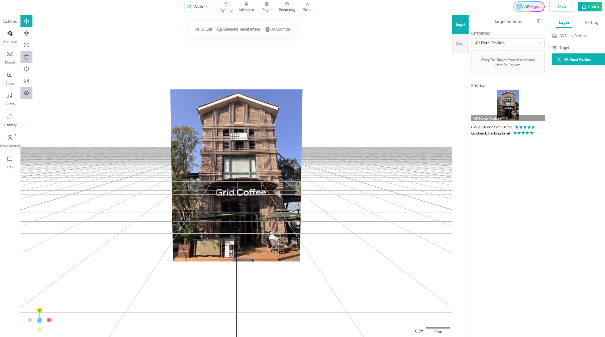The height and width of the screenshot is (337, 605).
Task: Open the Link action
Action: tap(10, 162)
